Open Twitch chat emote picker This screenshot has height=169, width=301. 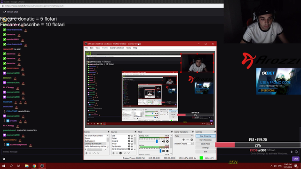296,152
